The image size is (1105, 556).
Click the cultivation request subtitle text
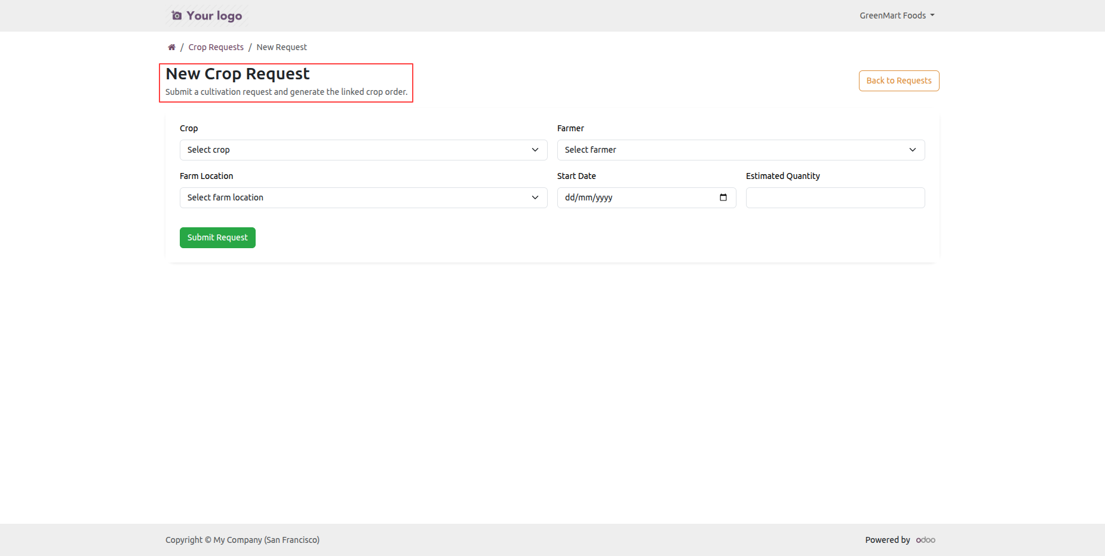286,92
